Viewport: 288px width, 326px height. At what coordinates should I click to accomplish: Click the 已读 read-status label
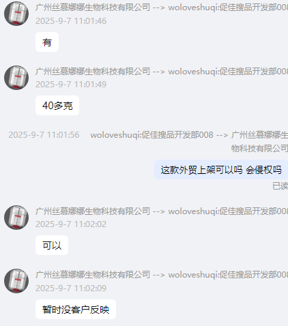(280, 186)
